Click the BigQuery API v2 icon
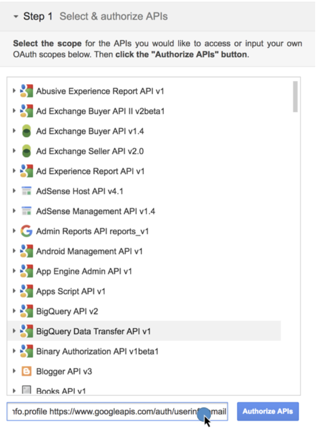The height and width of the screenshot is (432, 319). [27, 311]
